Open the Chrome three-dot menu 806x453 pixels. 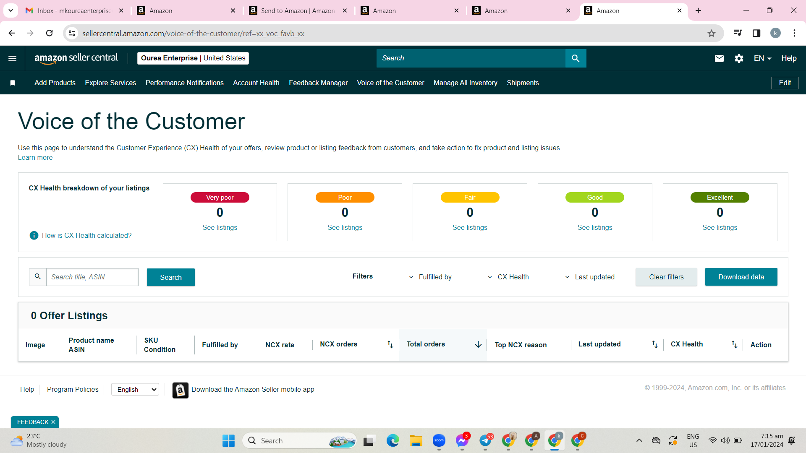tap(794, 33)
